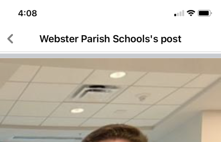Select the word "Webster" in the header
Image resolution: width=221 pixels, height=142 pixels.
pyautogui.click(x=59, y=39)
